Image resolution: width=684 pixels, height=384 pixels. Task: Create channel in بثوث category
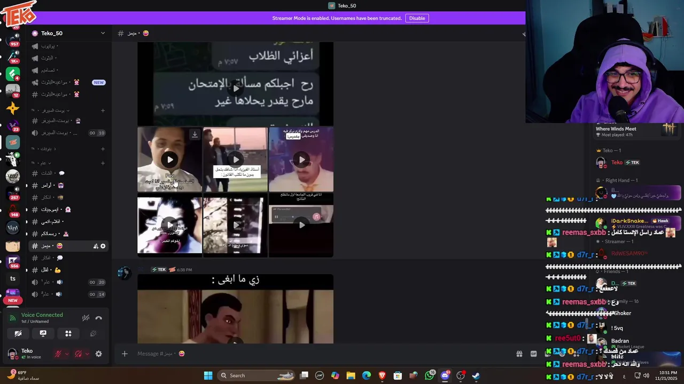coord(103,149)
